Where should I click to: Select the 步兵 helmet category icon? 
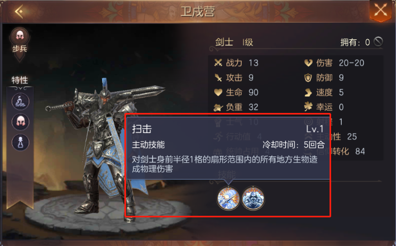20,36
